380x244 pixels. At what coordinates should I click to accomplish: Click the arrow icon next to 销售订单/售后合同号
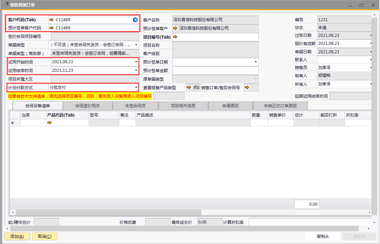(x=247, y=87)
